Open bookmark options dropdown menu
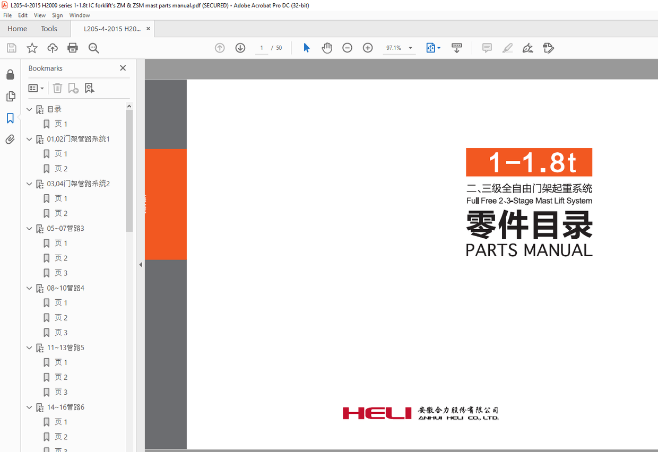 [36, 89]
